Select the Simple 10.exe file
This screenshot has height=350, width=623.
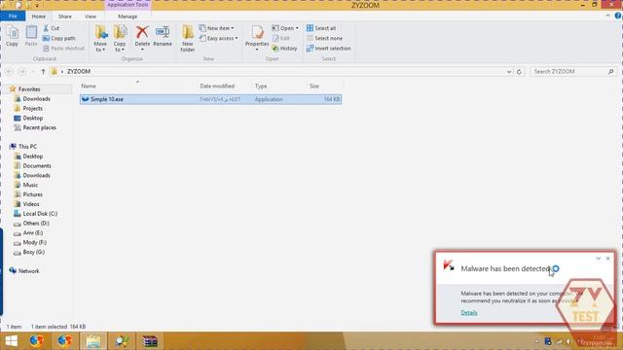210,99
